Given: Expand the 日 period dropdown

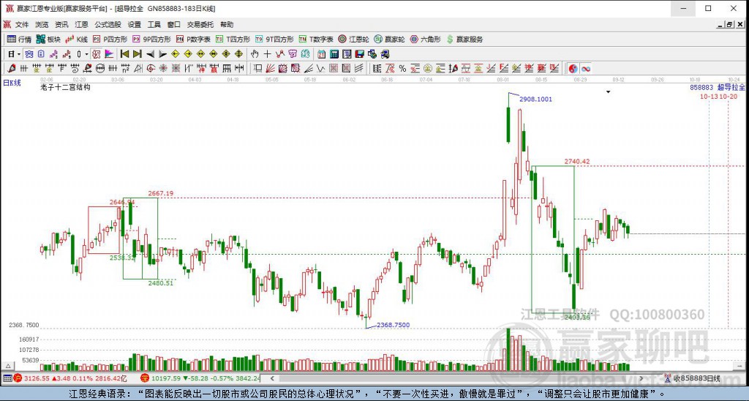Looking at the screenshot, I should tap(18, 54).
